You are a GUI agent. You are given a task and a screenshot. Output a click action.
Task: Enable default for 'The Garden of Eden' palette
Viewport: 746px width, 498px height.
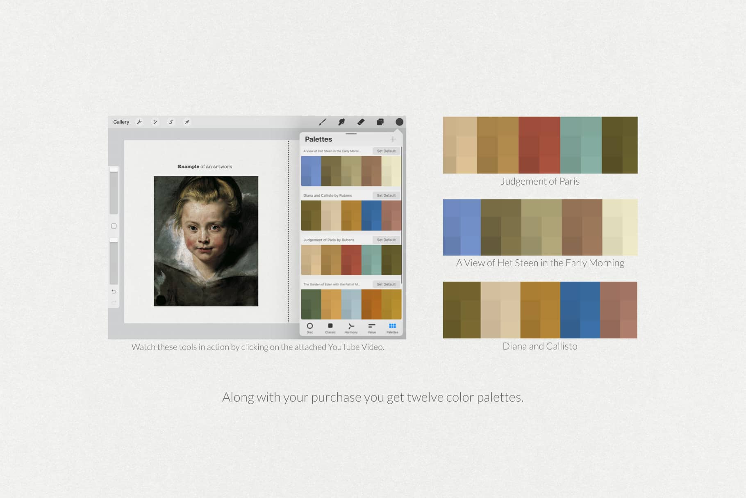tap(386, 284)
